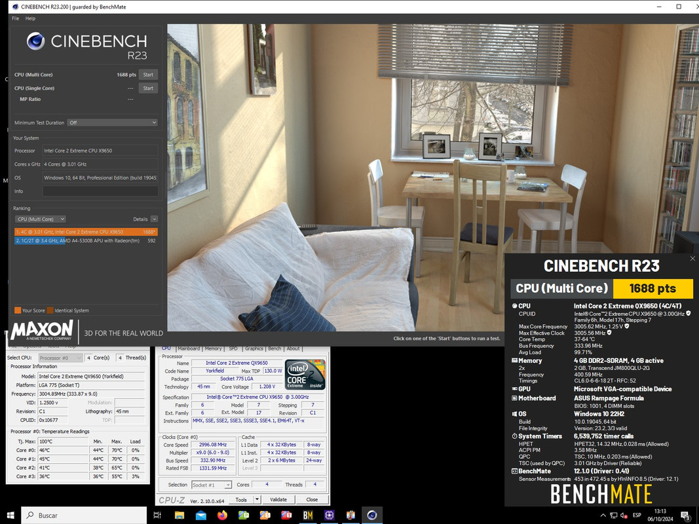Screen dimensions: 699x524
Task: Click the ESP language indicator
Action: (637, 515)
